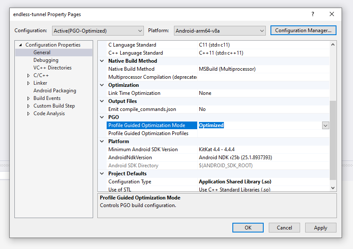Cancel the property pages dialog
This screenshot has height=249, width=353.
pyautogui.click(x=284, y=227)
